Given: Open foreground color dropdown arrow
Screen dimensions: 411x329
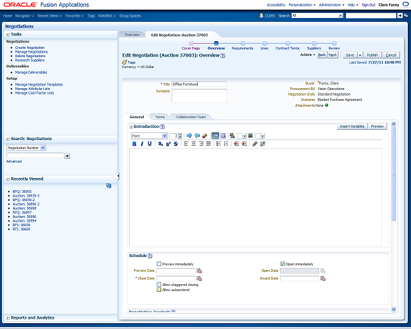Looking at the screenshot, I should pyautogui.click(x=245, y=136).
